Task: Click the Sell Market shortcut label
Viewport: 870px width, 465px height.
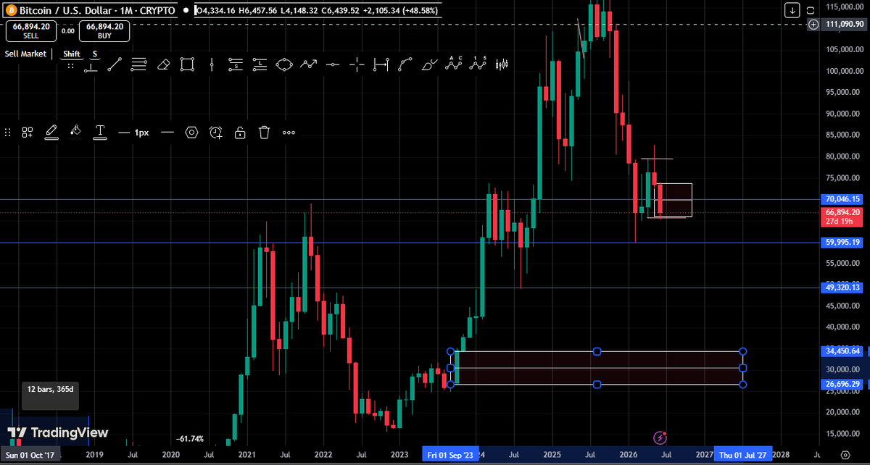Action: [25, 54]
